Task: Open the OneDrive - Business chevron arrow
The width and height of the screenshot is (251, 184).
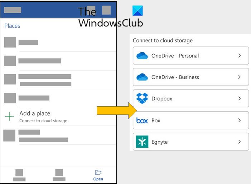Action: tap(240, 77)
